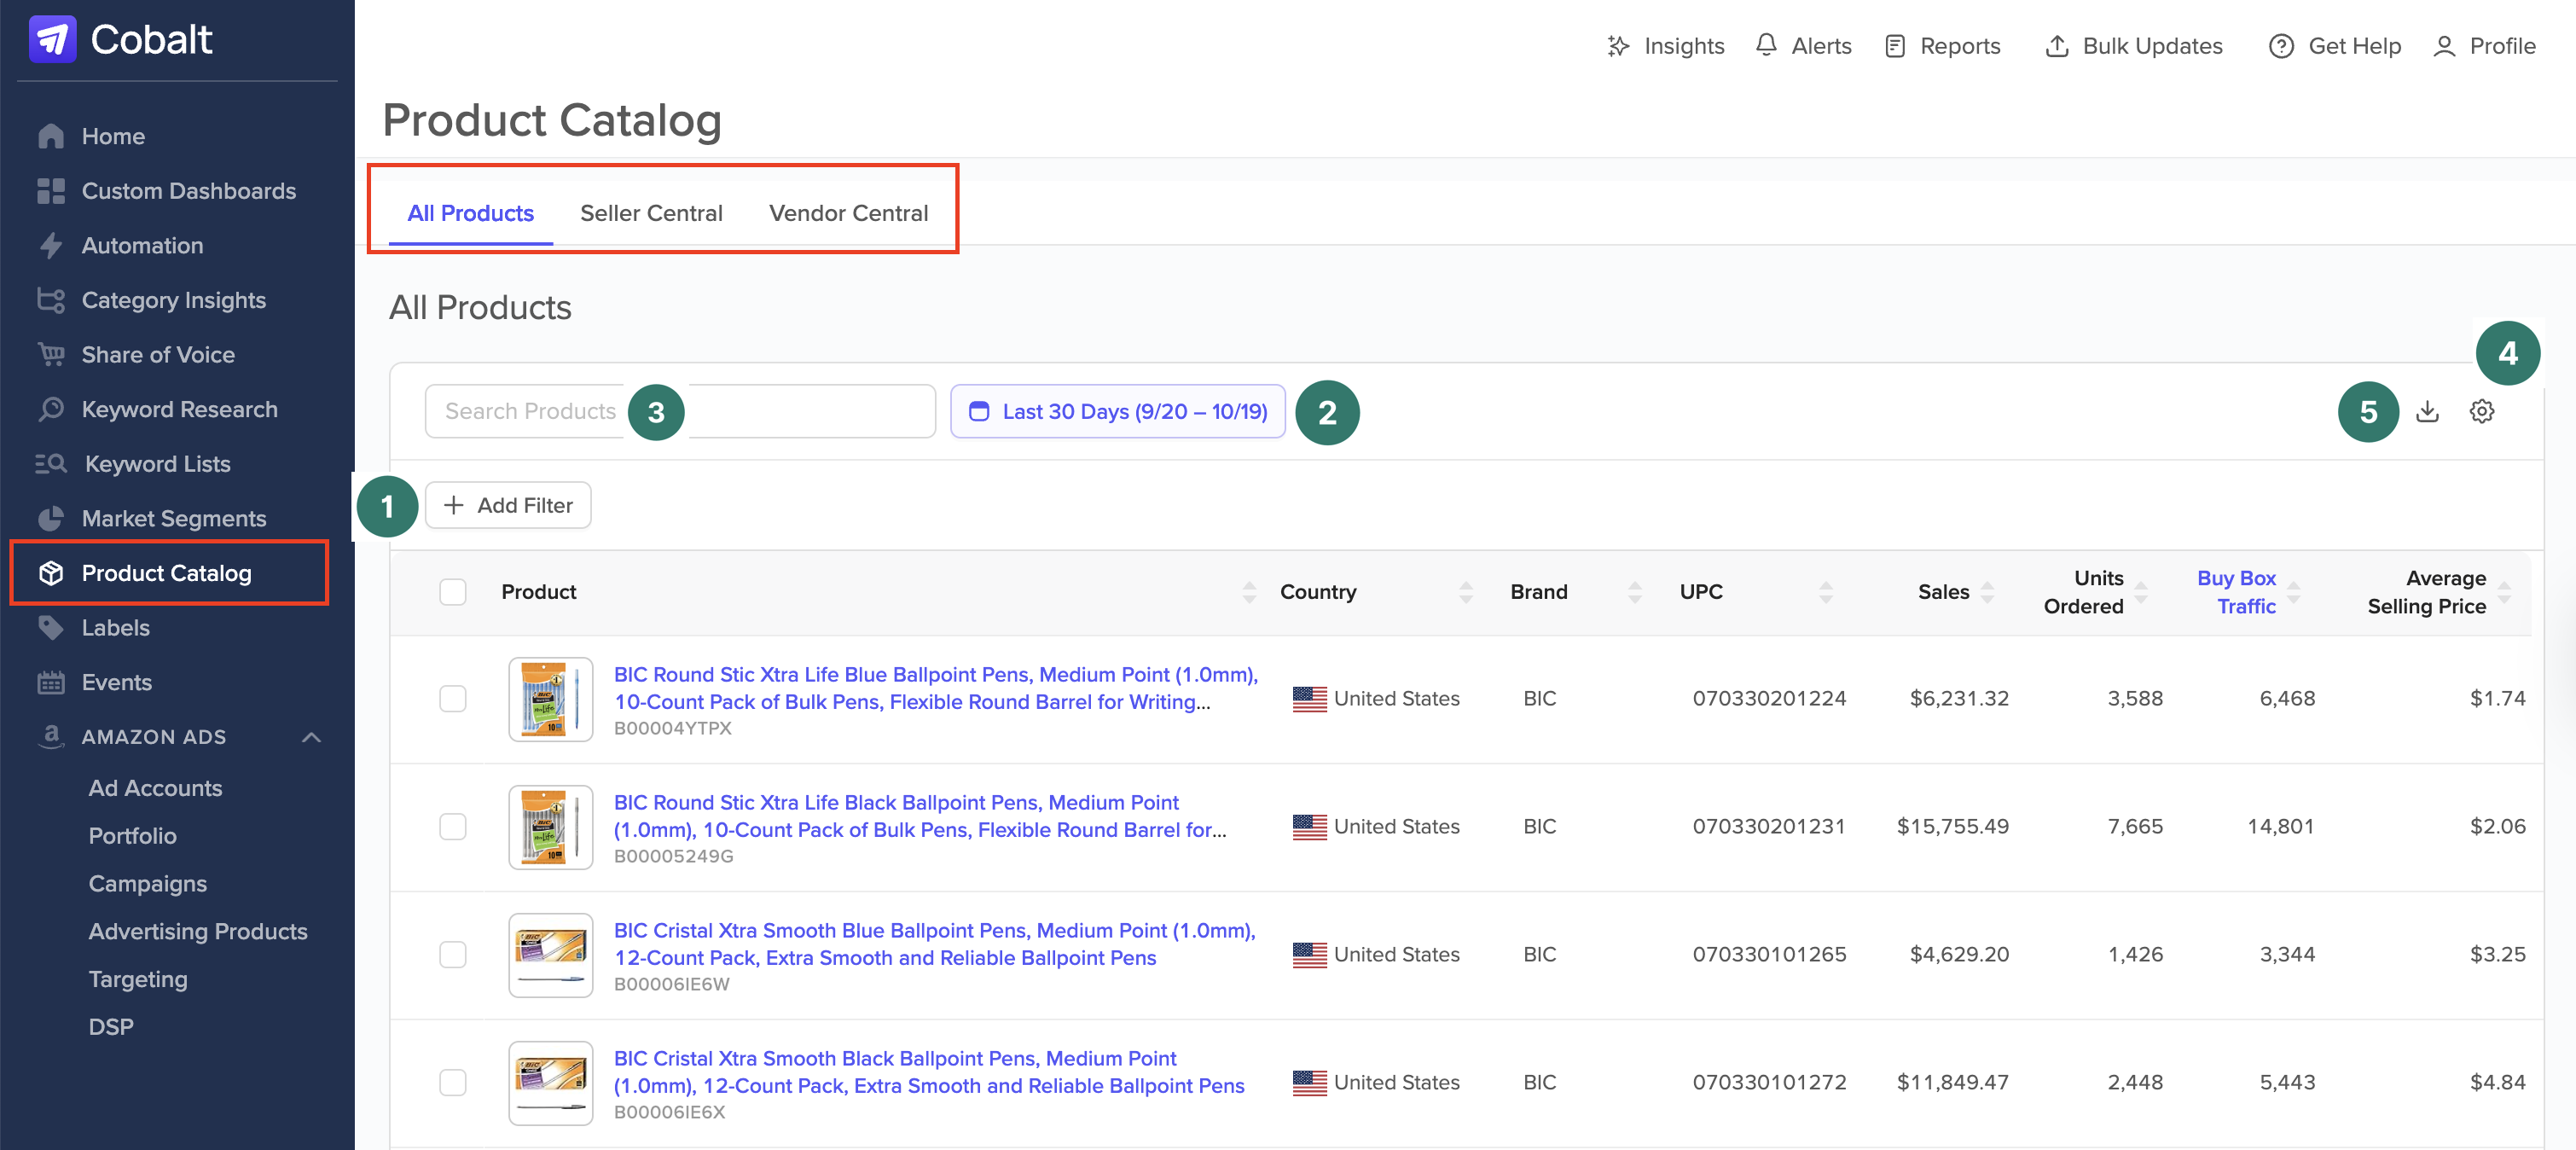
Task: Sort by the Brand column arrows
Action: click(1635, 592)
